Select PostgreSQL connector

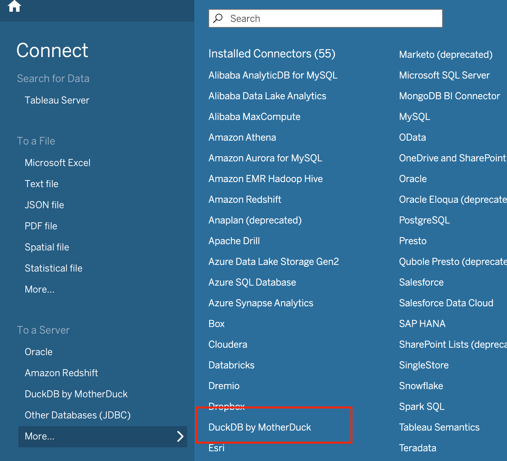tap(425, 220)
